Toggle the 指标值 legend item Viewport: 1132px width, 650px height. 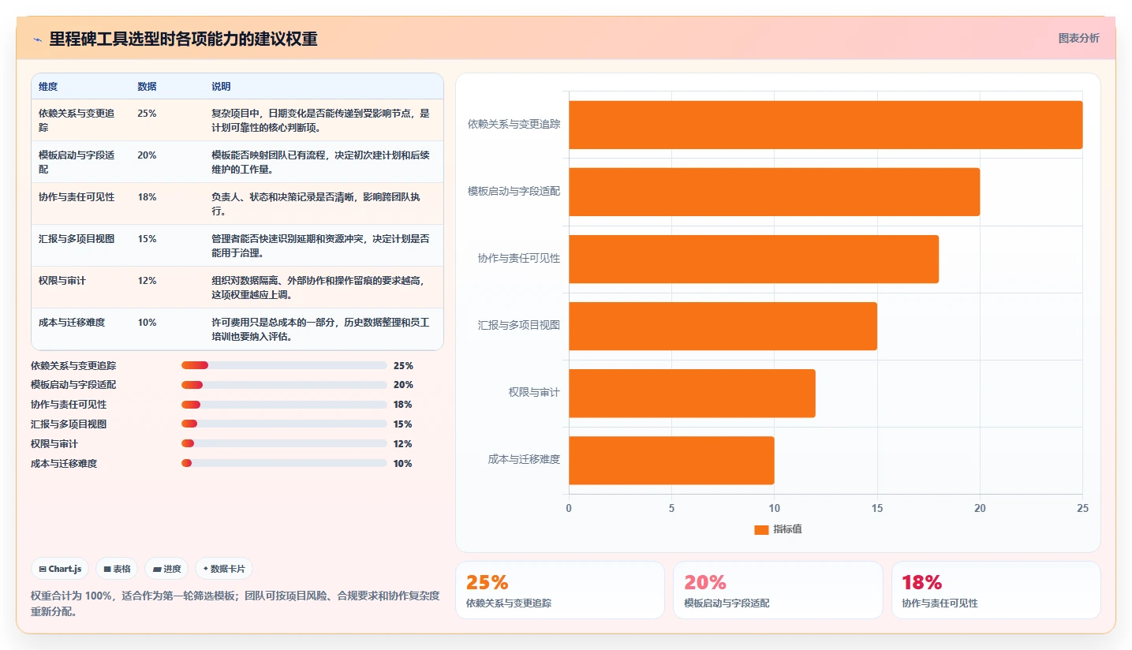point(778,529)
